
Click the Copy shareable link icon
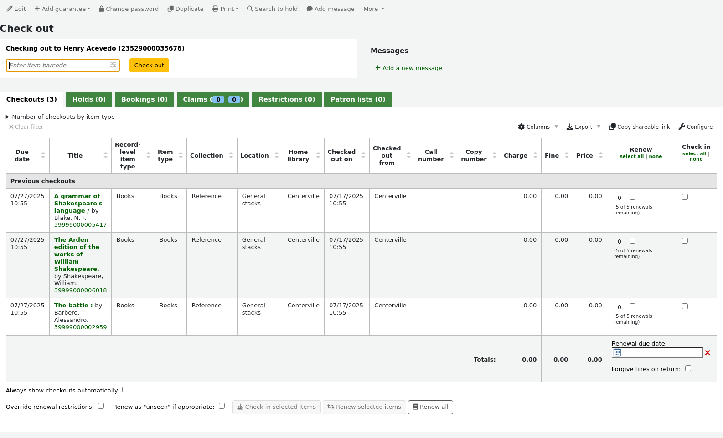click(x=612, y=127)
